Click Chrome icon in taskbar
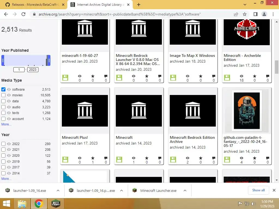The image size is (279, 209). click(39, 204)
